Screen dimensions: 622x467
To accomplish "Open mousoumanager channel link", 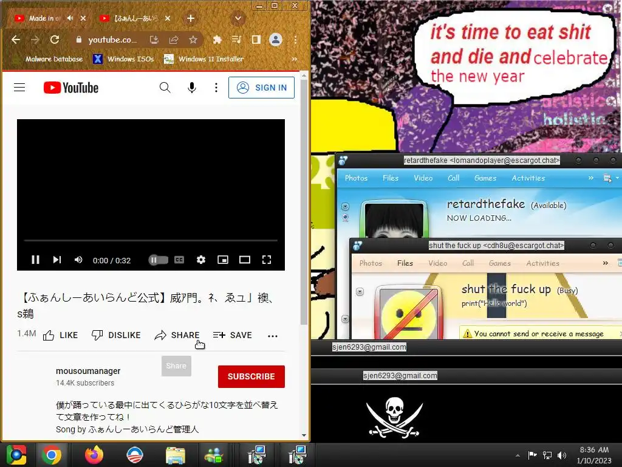I will 88,371.
